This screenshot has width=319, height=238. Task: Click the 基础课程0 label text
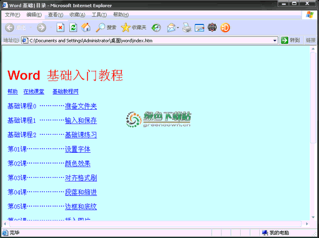pyautogui.click(x=22, y=106)
